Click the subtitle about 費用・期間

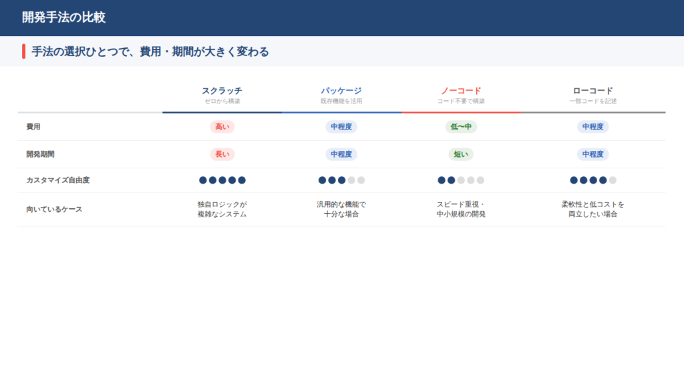pos(150,51)
